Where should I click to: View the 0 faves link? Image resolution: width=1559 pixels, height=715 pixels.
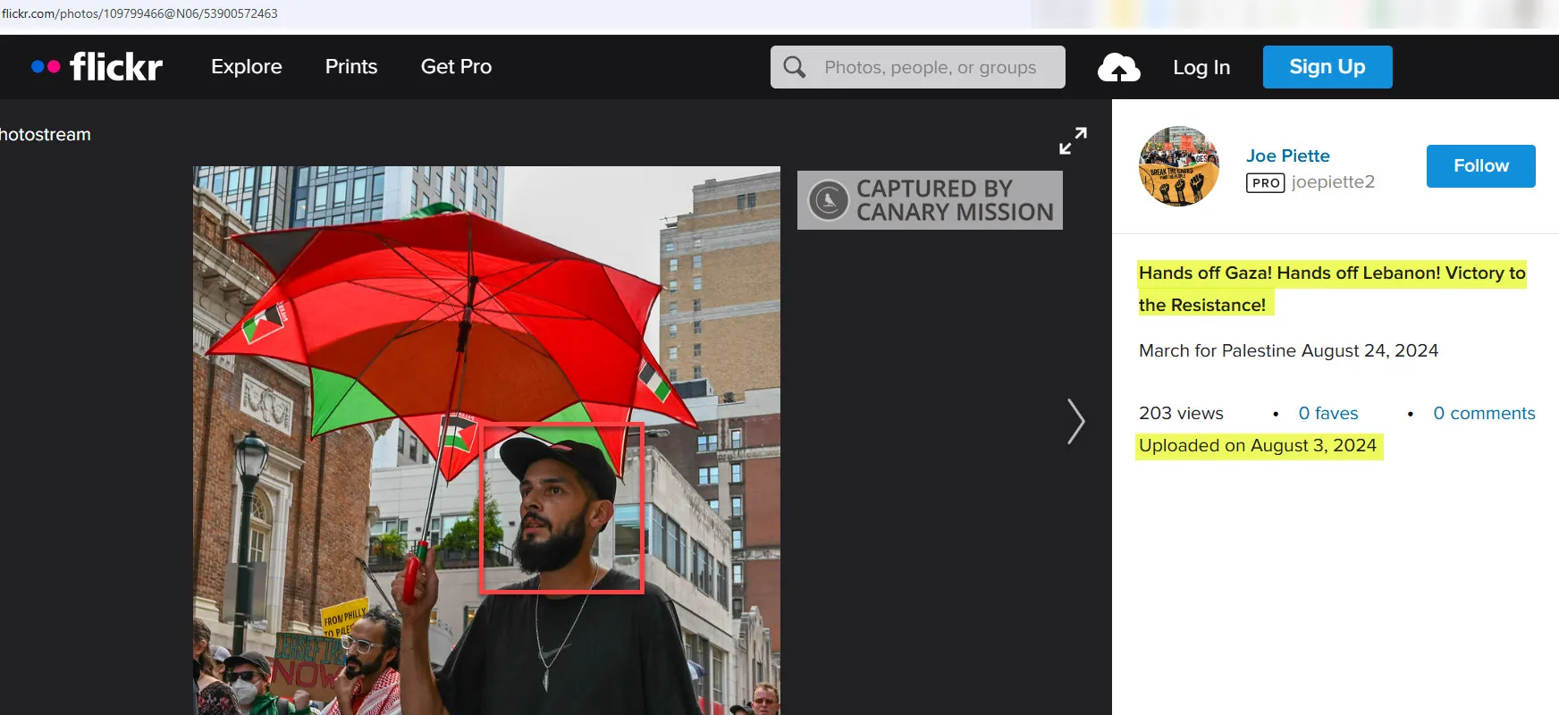[1327, 413]
